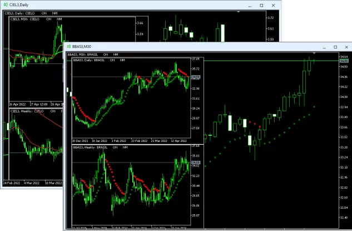Click the CIEL3,Daily window chart icon
352x231 pixels.
(6, 5)
